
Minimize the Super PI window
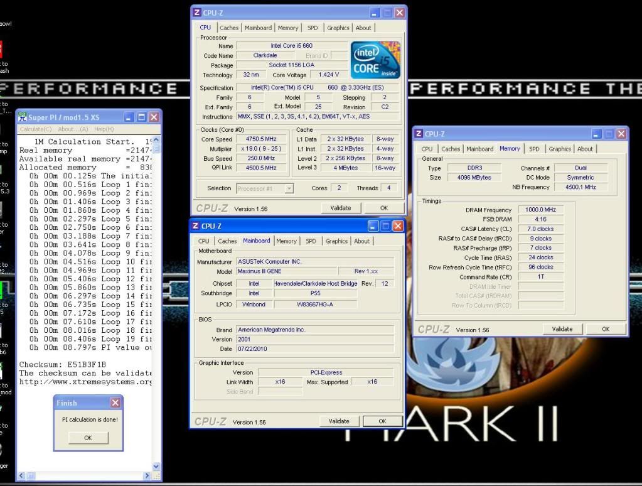129,117
